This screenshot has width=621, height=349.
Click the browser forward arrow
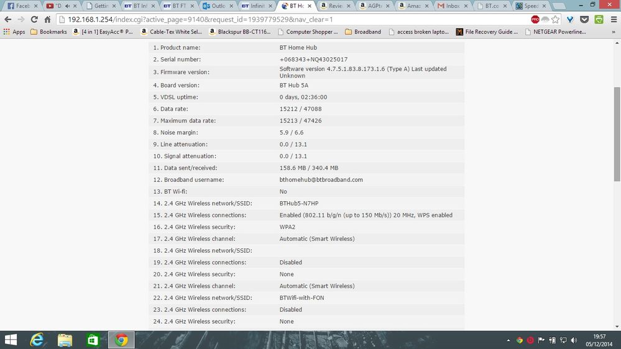[21, 19]
